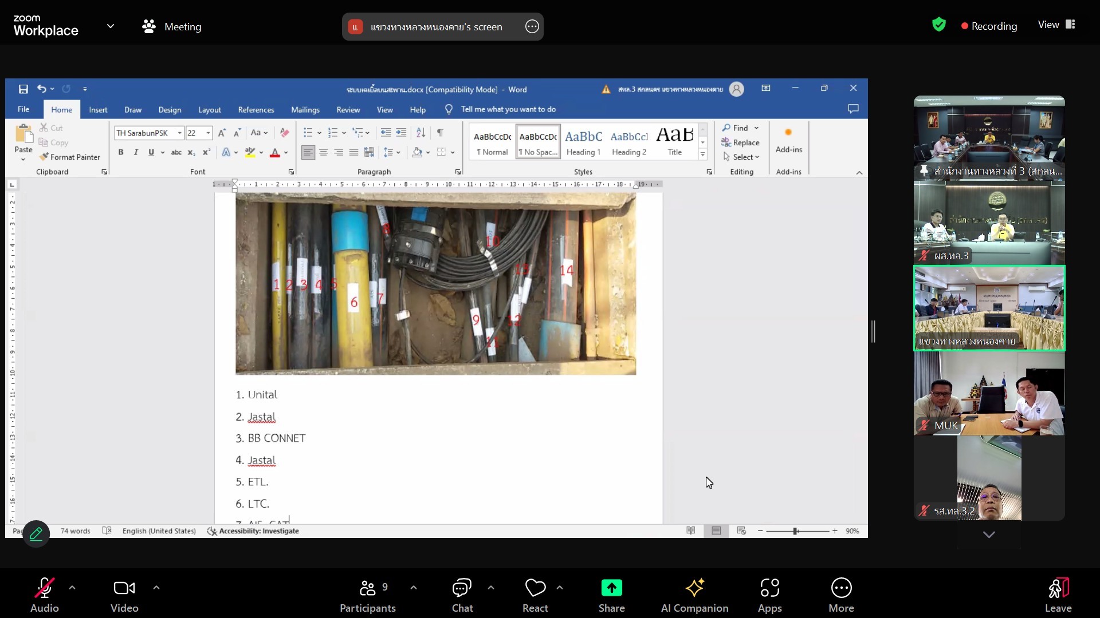Click the Zoom annotation pencil icon
The width and height of the screenshot is (1100, 618).
pyautogui.click(x=36, y=534)
